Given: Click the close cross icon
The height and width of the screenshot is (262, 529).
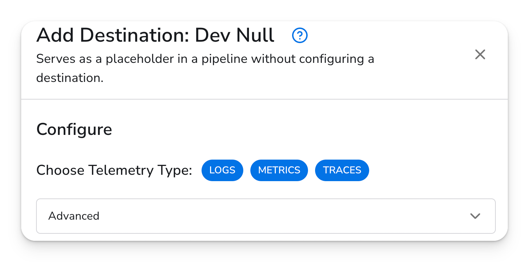Looking at the screenshot, I should (x=480, y=54).
